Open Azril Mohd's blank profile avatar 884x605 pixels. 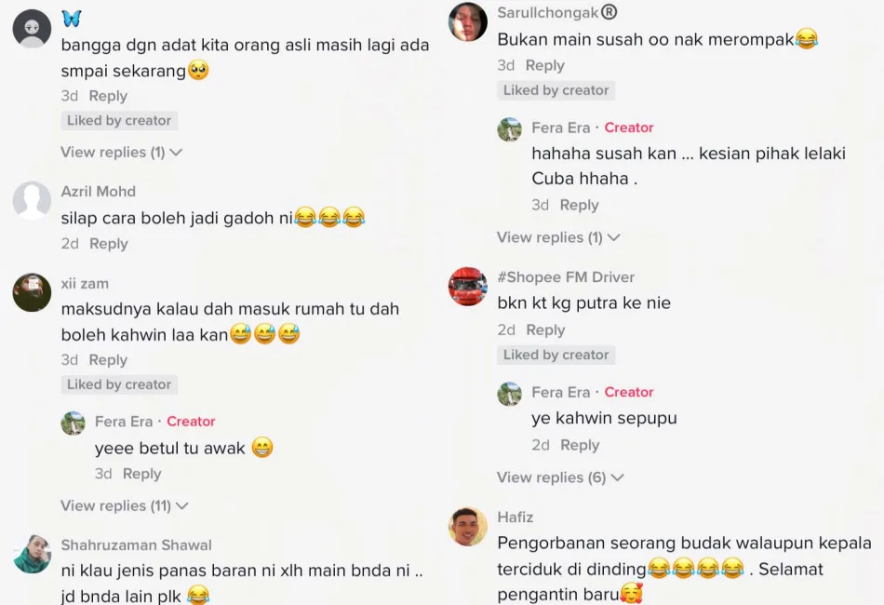tap(33, 200)
